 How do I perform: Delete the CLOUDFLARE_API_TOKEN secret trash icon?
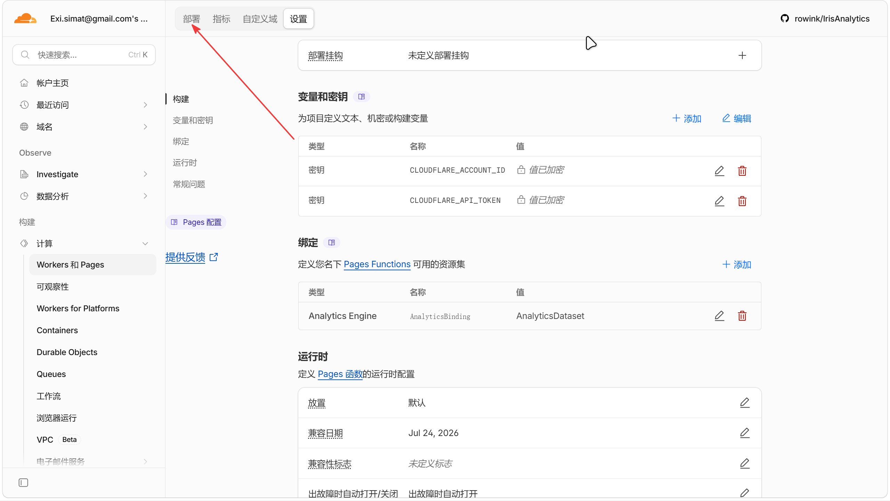point(742,201)
